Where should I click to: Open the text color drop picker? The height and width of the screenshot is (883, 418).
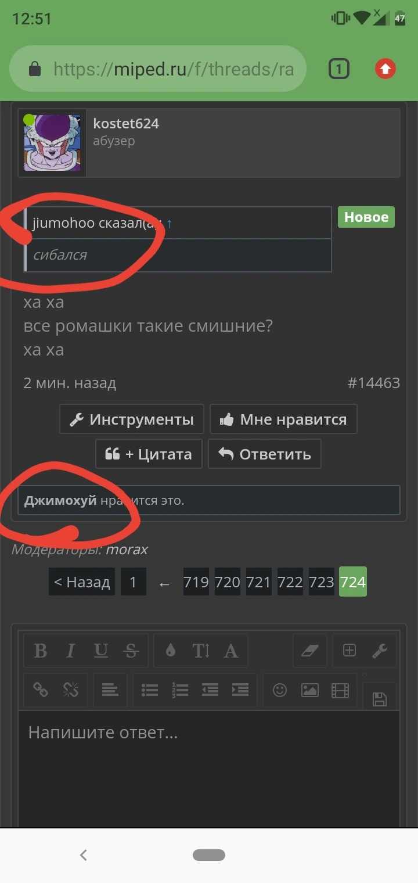(170, 651)
